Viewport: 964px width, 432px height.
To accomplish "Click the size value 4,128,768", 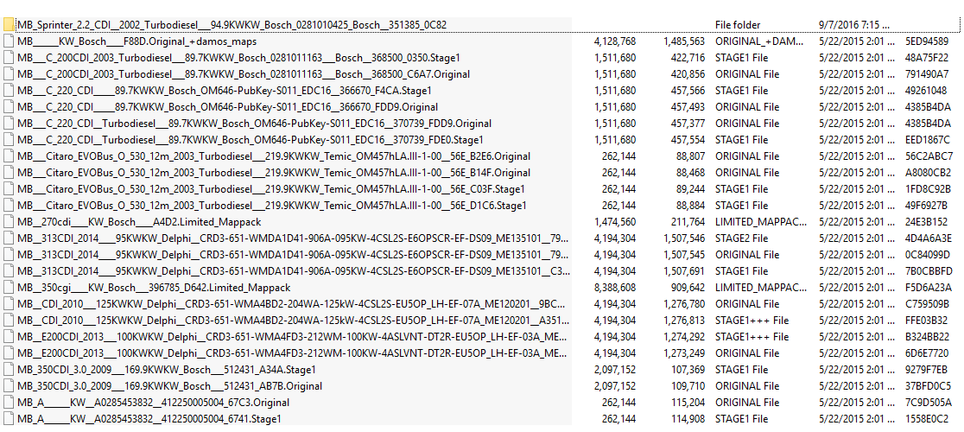I will (x=615, y=41).
